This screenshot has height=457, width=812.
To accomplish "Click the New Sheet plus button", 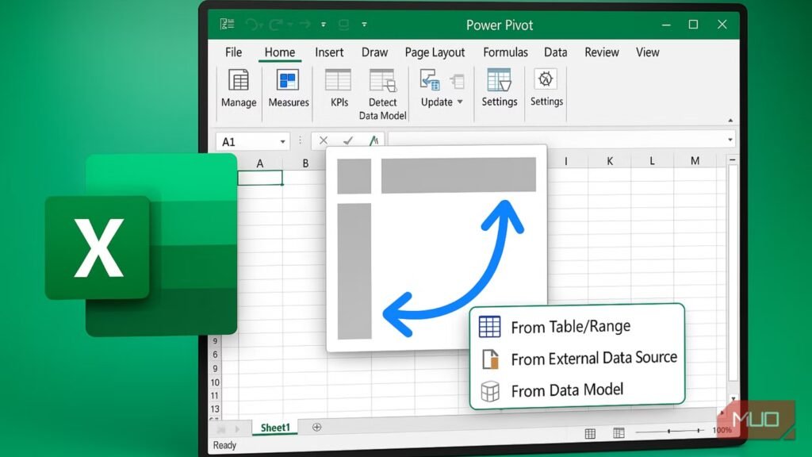I will [x=316, y=428].
